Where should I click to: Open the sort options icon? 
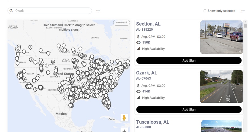(243, 11)
